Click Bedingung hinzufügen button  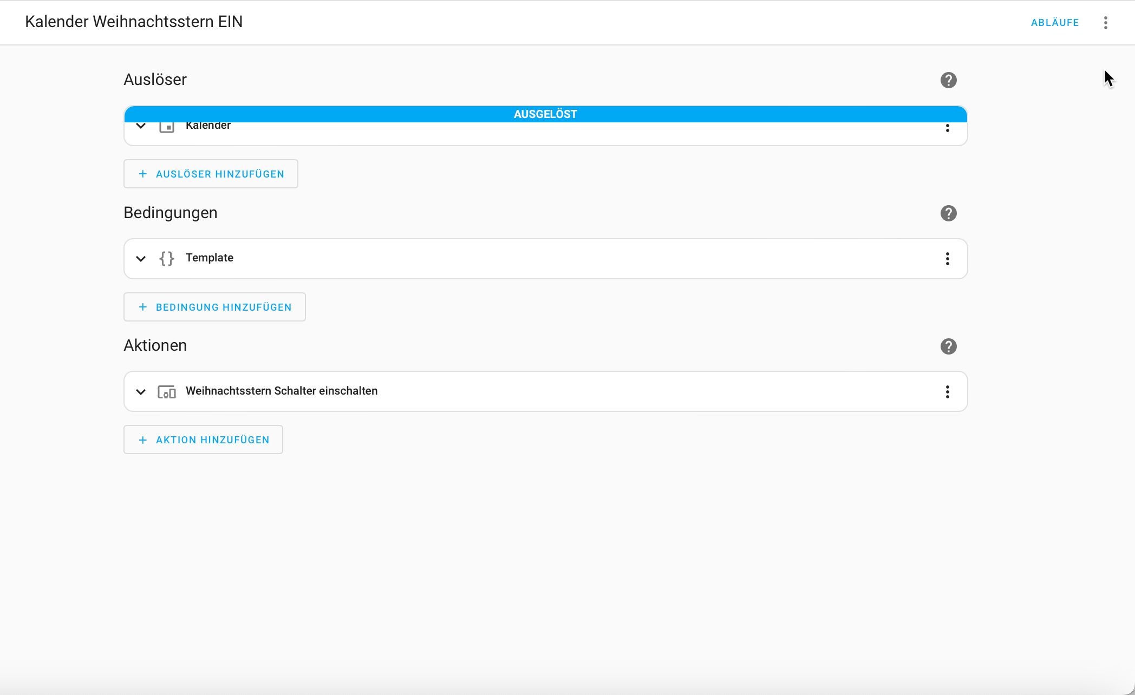tap(214, 307)
